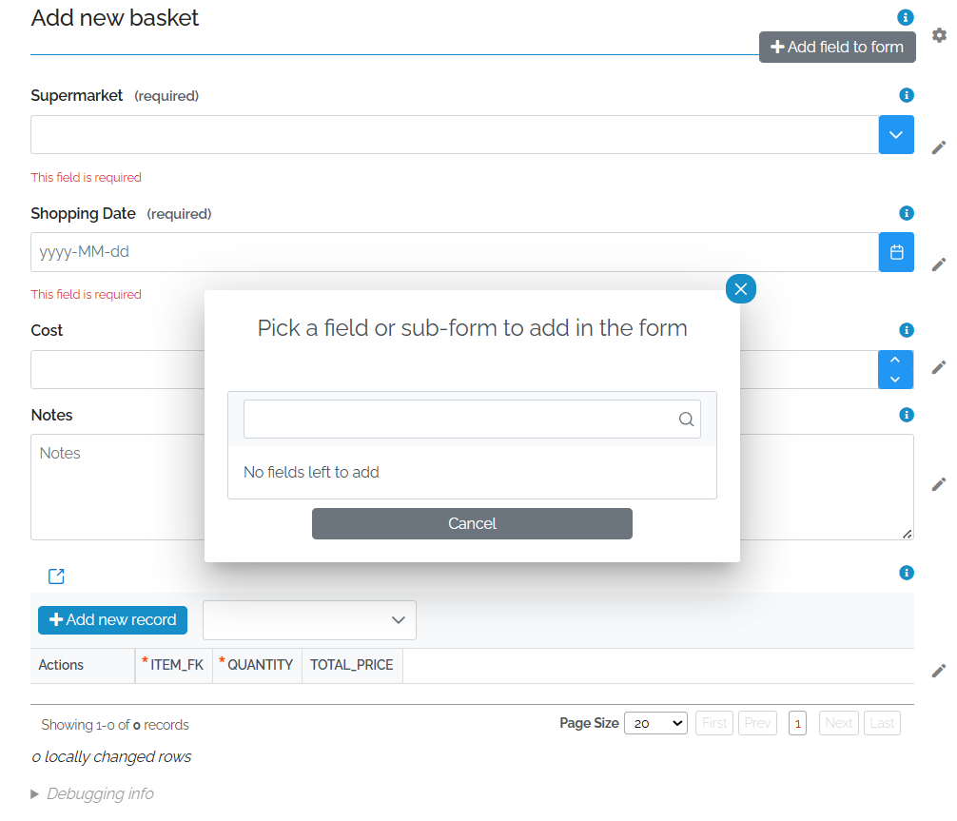Edit the Notes field via pencil icon
Screen dimensions: 957x821
[939, 484]
